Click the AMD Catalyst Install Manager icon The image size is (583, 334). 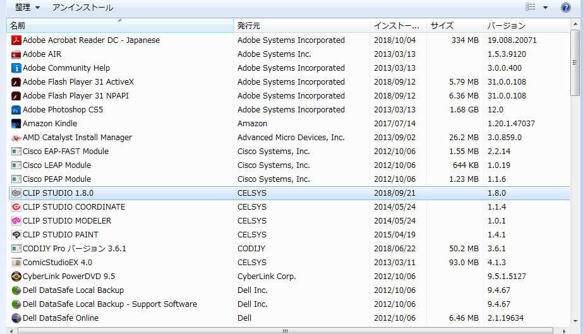click(x=16, y=138)
